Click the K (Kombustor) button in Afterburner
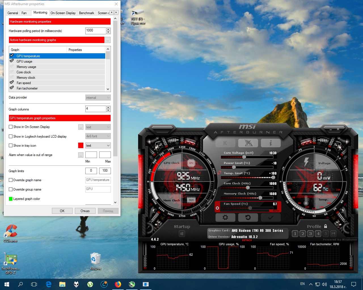The height and width of the screenshot is (290, 363). 225,143
